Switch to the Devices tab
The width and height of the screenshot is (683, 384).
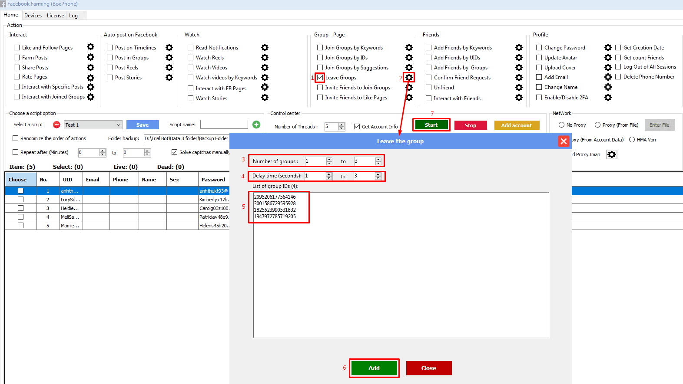click(33, 15)
